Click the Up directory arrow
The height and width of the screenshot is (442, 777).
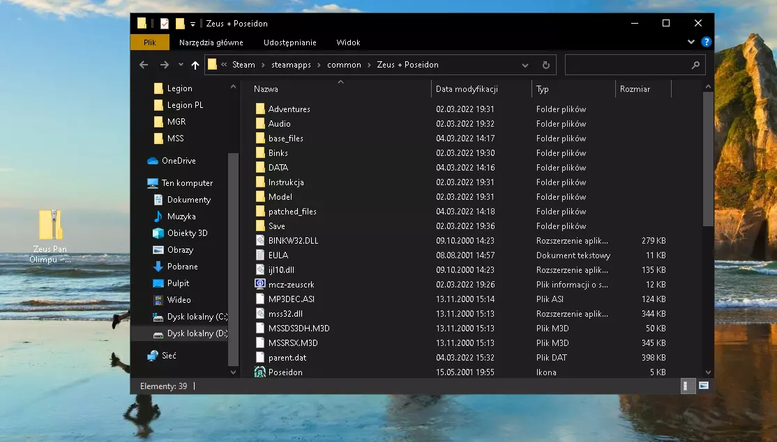(x=195, y=65)
